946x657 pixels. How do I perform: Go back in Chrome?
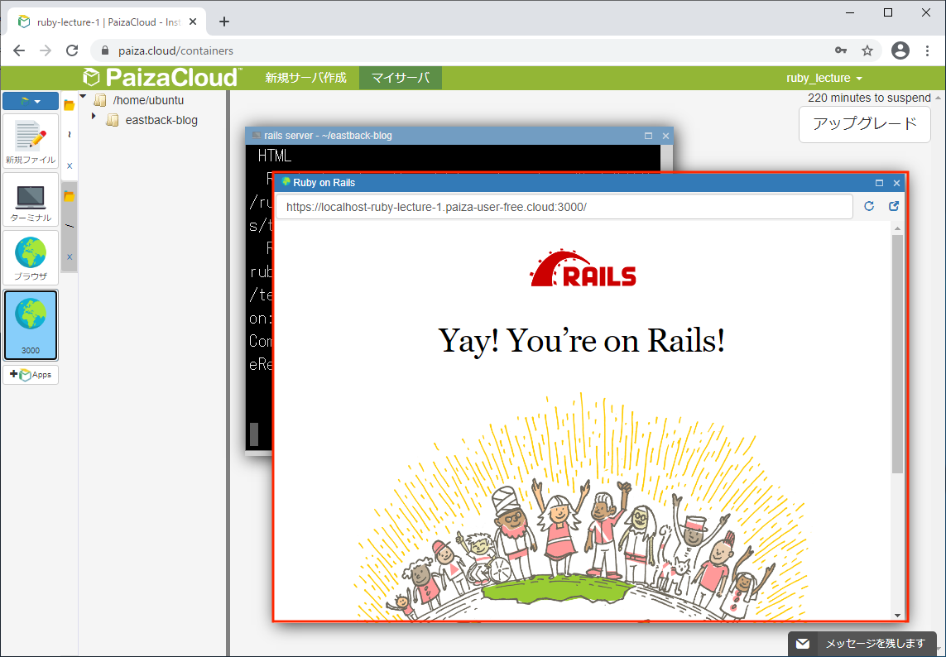[x=19, y=50]
